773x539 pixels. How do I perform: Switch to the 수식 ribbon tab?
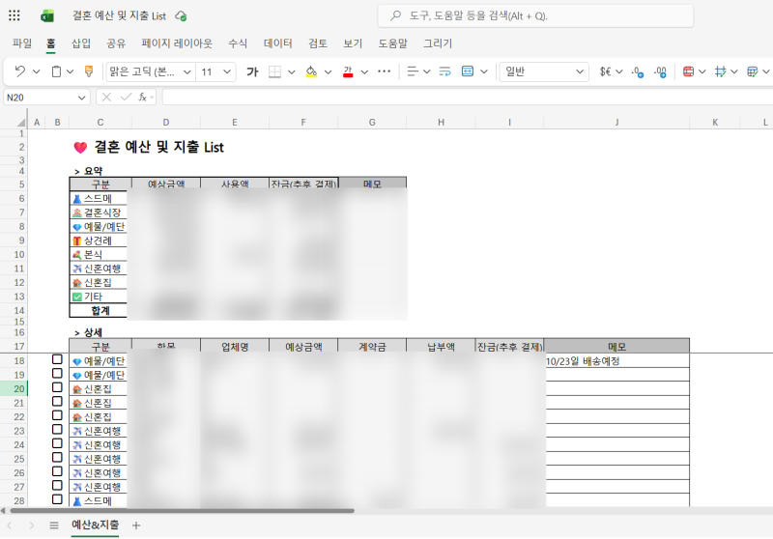[x=238, y=43]
